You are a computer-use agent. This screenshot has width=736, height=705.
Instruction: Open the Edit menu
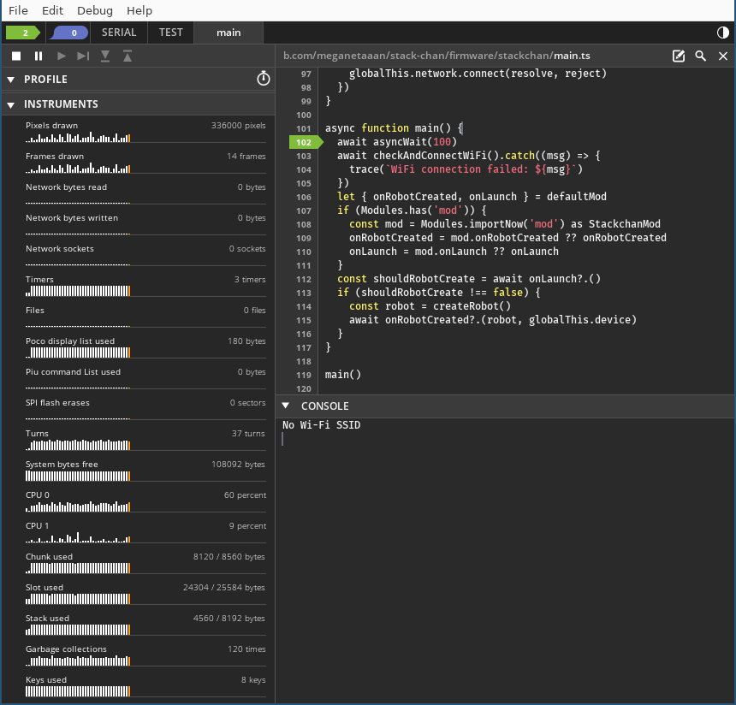coord(52,10)
